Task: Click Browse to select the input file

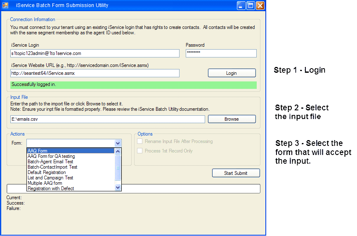Action: pyautogui.click(x=232, y=119)
